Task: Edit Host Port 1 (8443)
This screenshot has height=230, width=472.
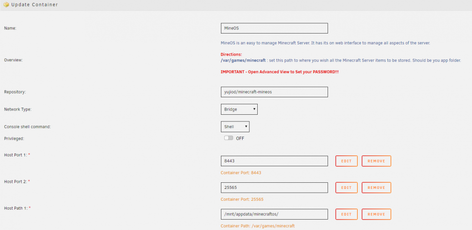Action: coord(346,161)
